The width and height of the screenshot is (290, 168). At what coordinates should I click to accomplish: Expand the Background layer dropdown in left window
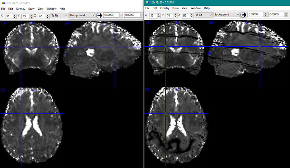(82, 15)
